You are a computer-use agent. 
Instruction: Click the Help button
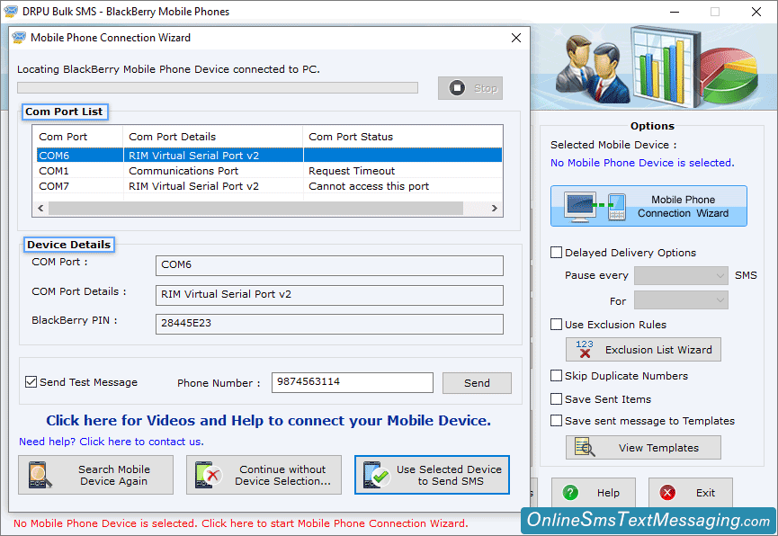[x=594, y=492]
